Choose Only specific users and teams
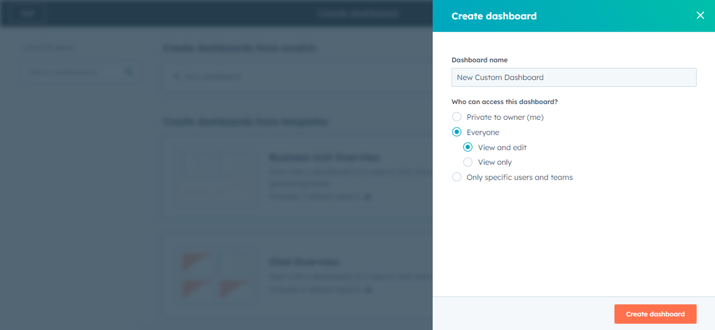This screenshot has width=715, height=330. 456,177
